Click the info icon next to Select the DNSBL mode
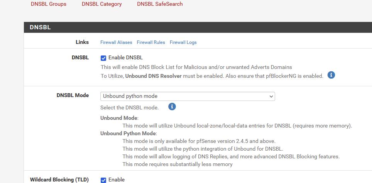The height and width of the screenshot is (183, 372). (172, 107)
